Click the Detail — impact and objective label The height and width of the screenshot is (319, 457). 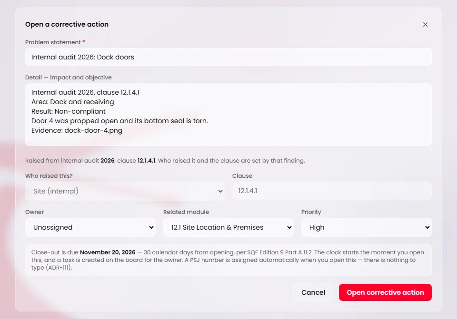(x=68, y=77)
